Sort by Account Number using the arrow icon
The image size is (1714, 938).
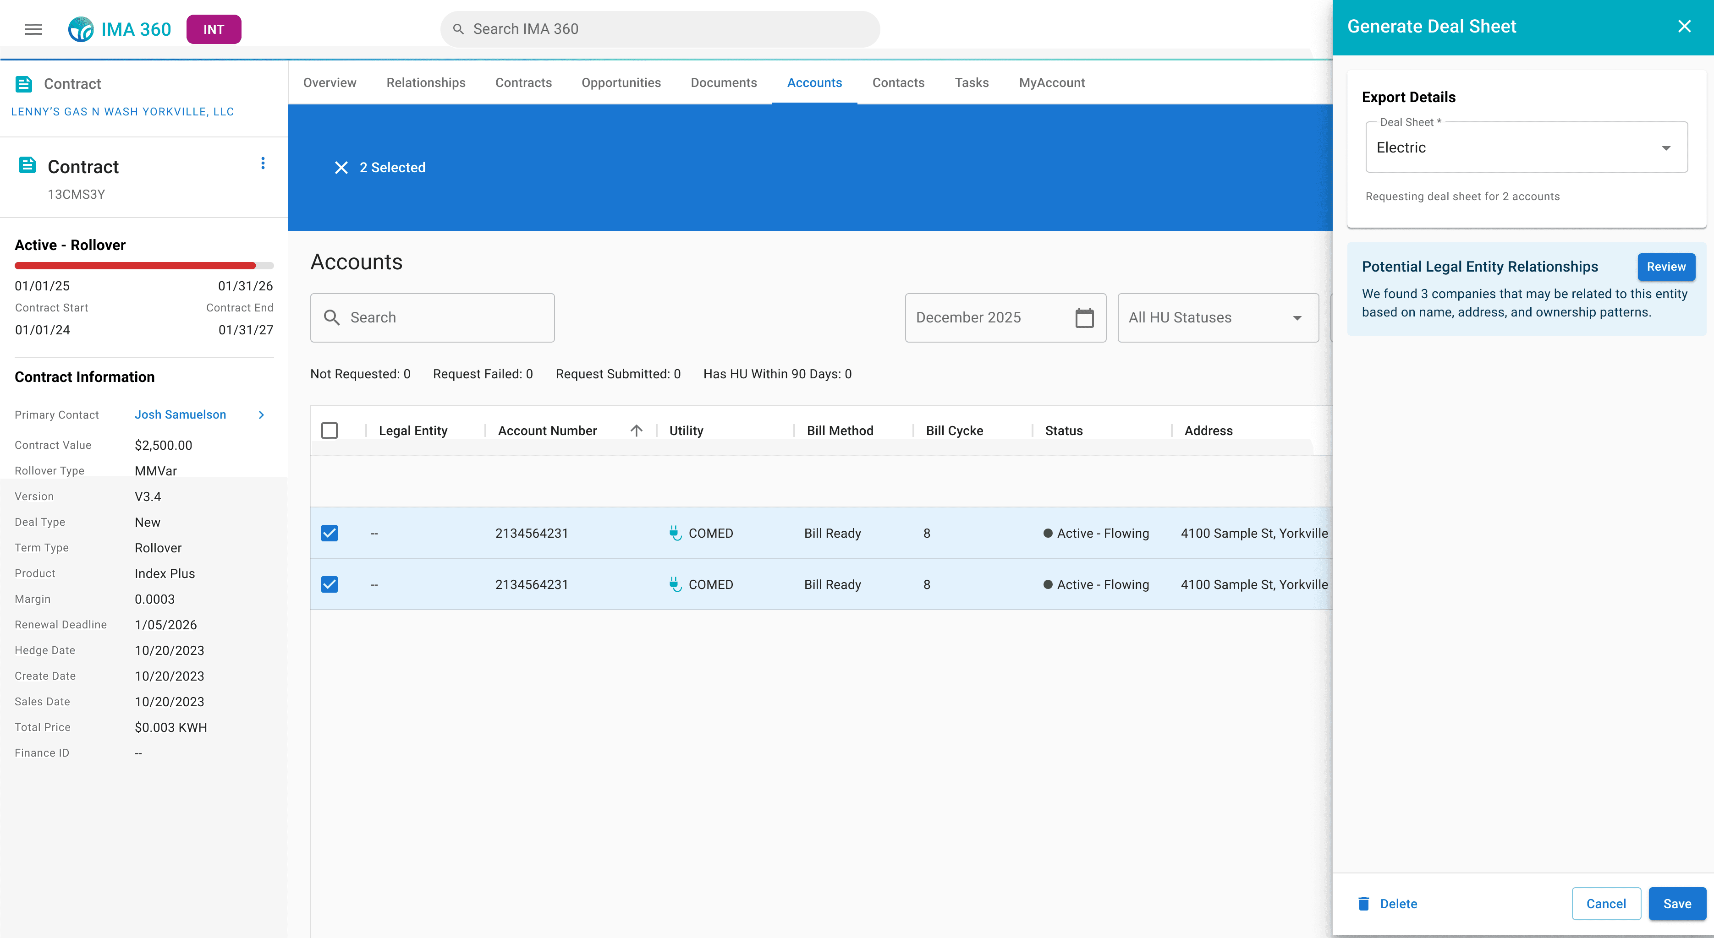click(x=636, y=431)
